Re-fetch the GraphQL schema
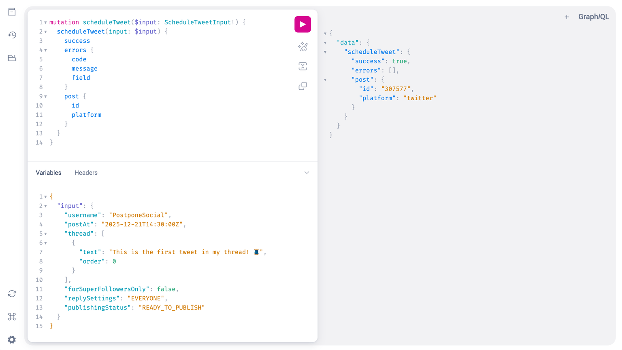 click(12, 294)
